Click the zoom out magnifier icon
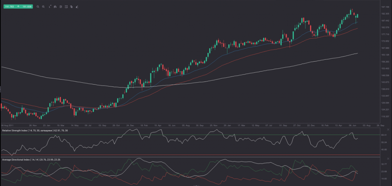 (x=38, y=7)
